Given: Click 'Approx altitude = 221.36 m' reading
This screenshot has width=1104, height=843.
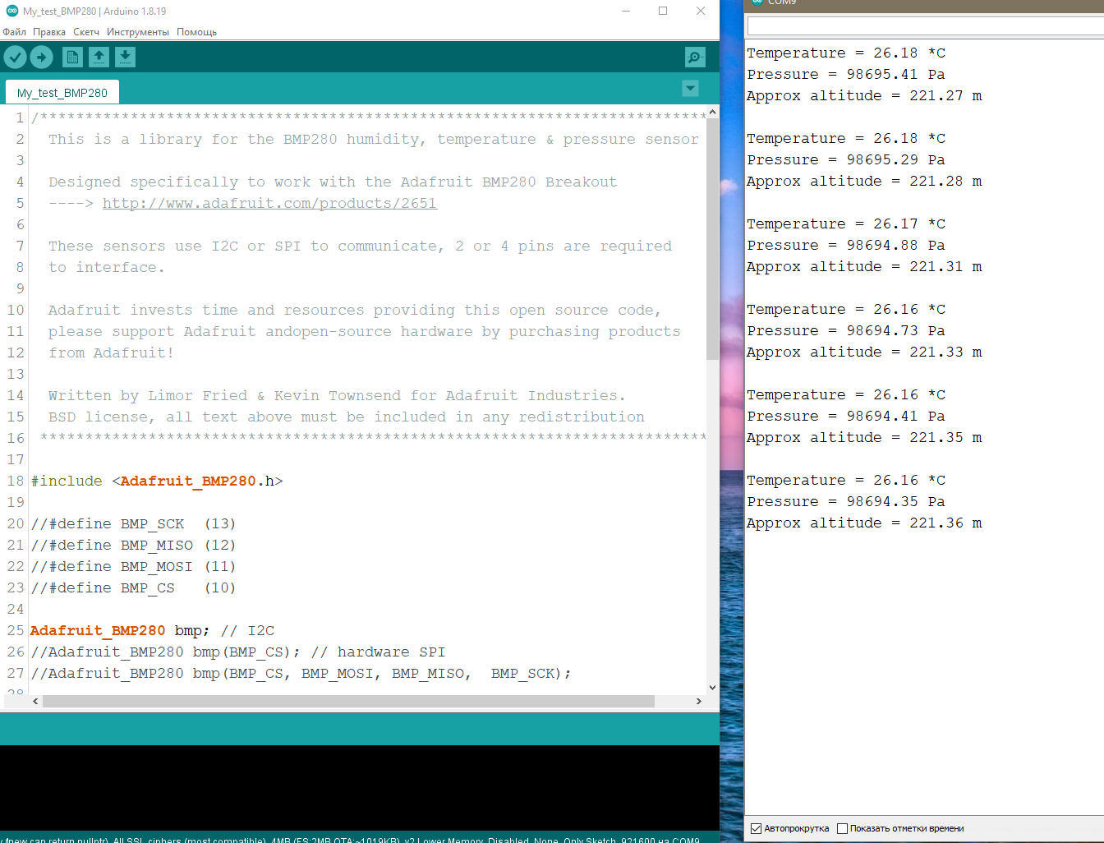Looking at the screenshot, I should point(864,523).
